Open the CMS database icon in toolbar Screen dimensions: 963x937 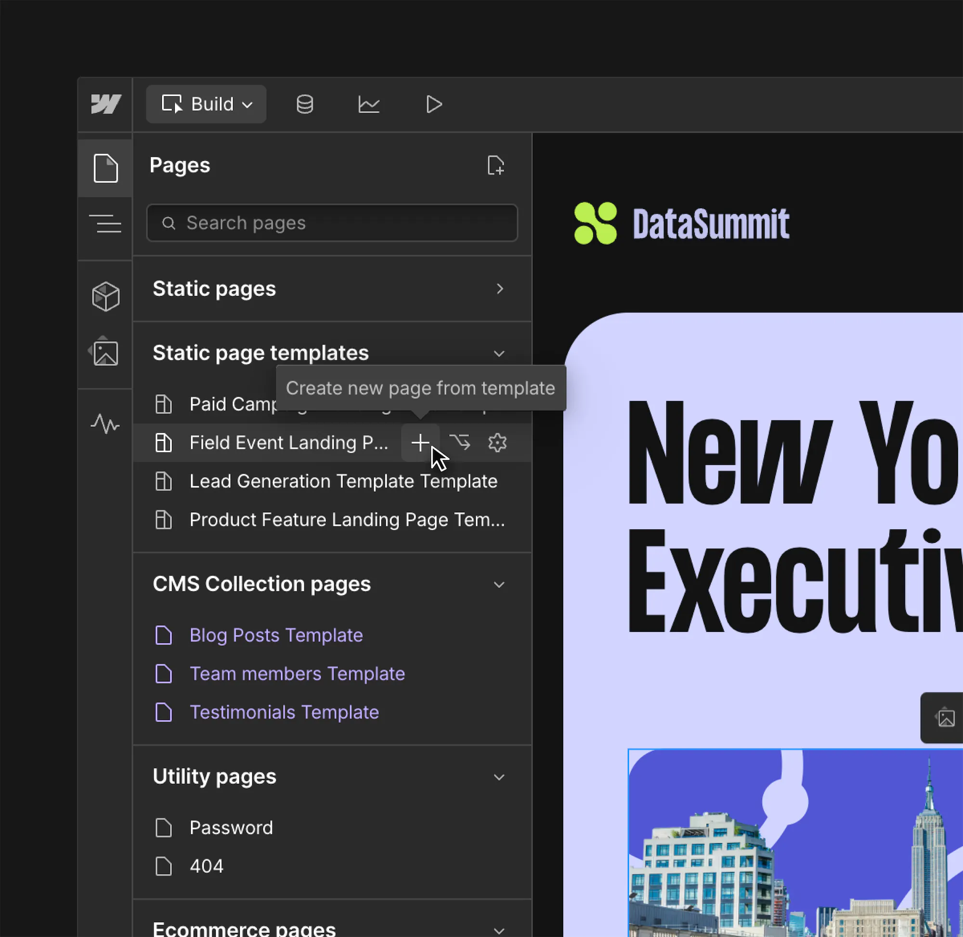tap(304, 104)
